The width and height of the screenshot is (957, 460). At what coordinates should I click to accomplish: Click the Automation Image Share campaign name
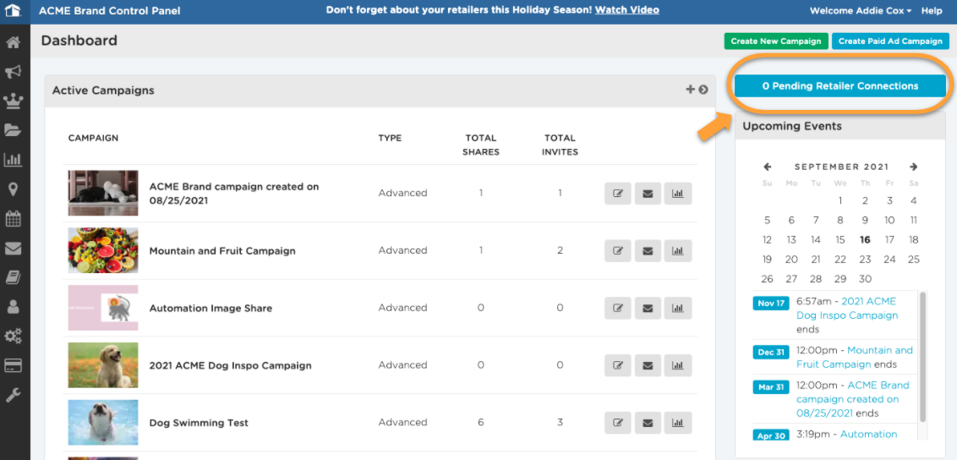pos(211,308)
